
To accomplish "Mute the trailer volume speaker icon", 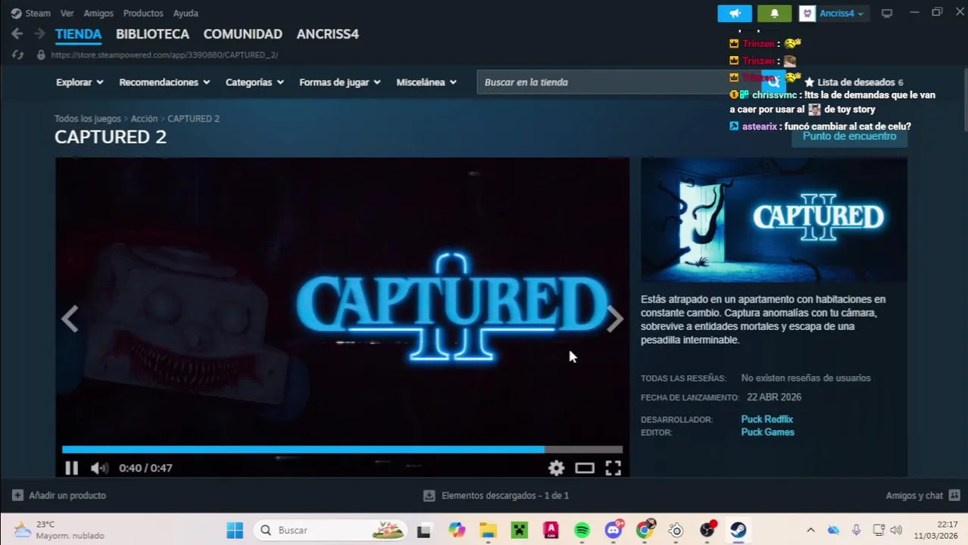I will tap(99, 468).
